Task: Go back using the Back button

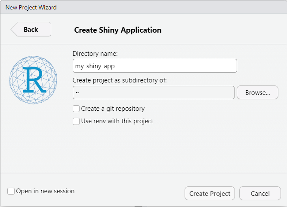Action: [x=31, y=30]
